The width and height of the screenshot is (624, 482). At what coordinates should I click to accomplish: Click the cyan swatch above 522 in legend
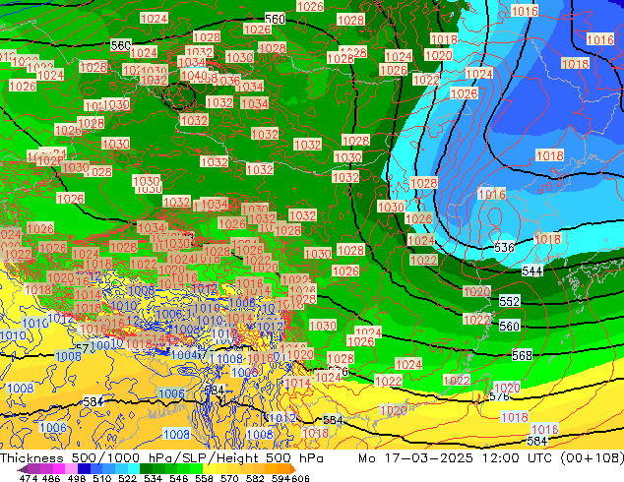coord(134,469)
